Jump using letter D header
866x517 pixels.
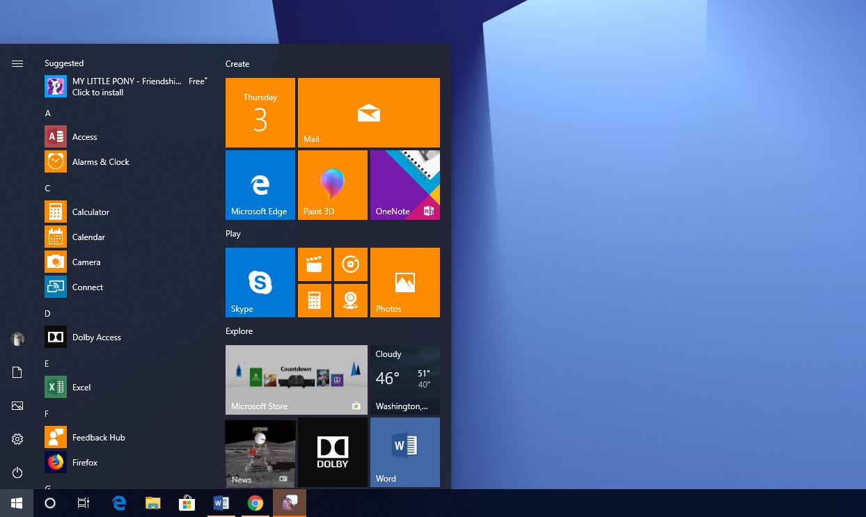pyautogui.click(x=48, y=314)
